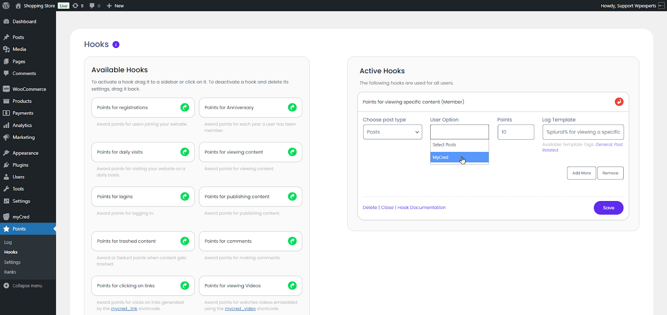Viewport: 667px width, 315px height.
Task: Deactivate the active hook with red arrow
Action: (619, 102)
